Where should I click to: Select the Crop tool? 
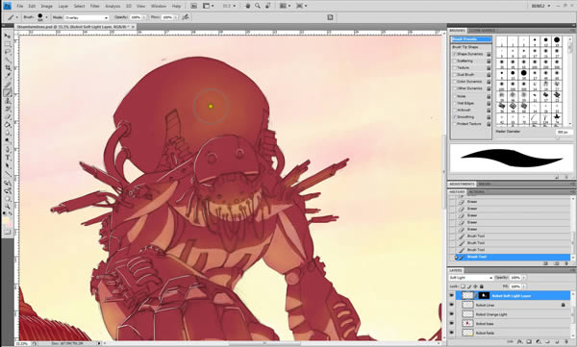7,68
